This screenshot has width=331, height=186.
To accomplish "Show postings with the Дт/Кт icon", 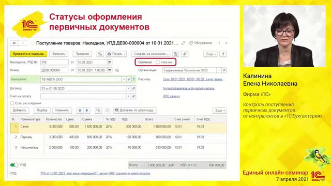I will click(100, 54).
